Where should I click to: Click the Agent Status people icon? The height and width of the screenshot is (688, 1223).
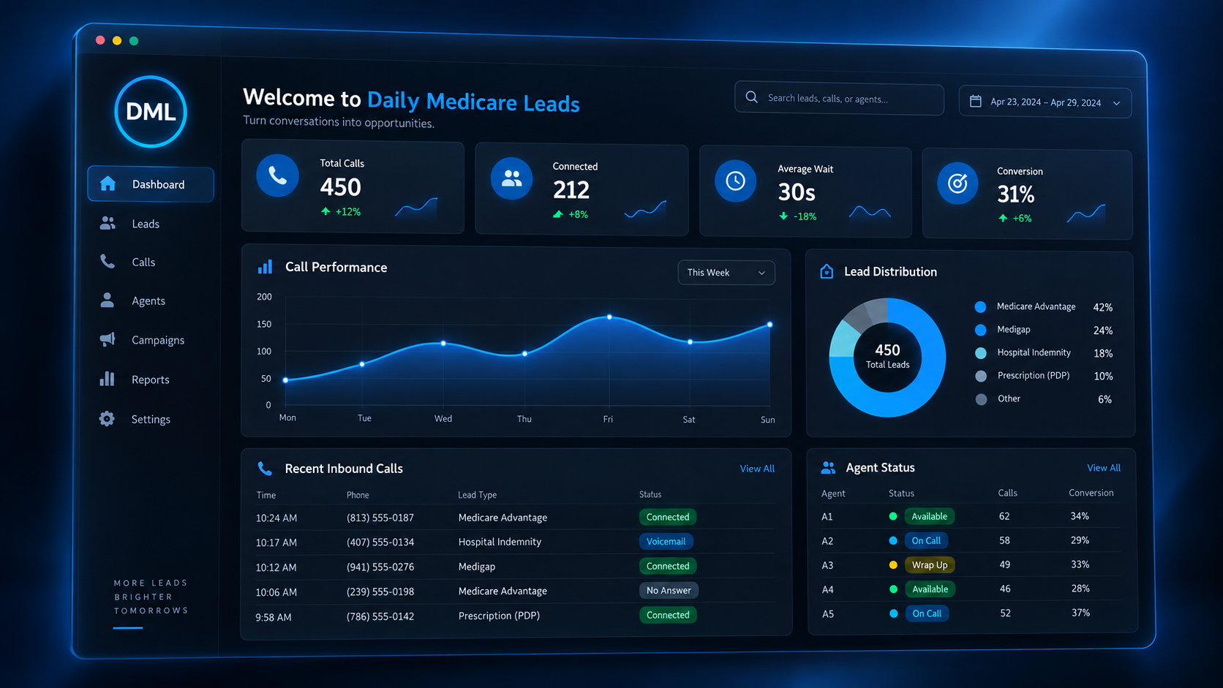pyautogui.click(x=828, y=467)
